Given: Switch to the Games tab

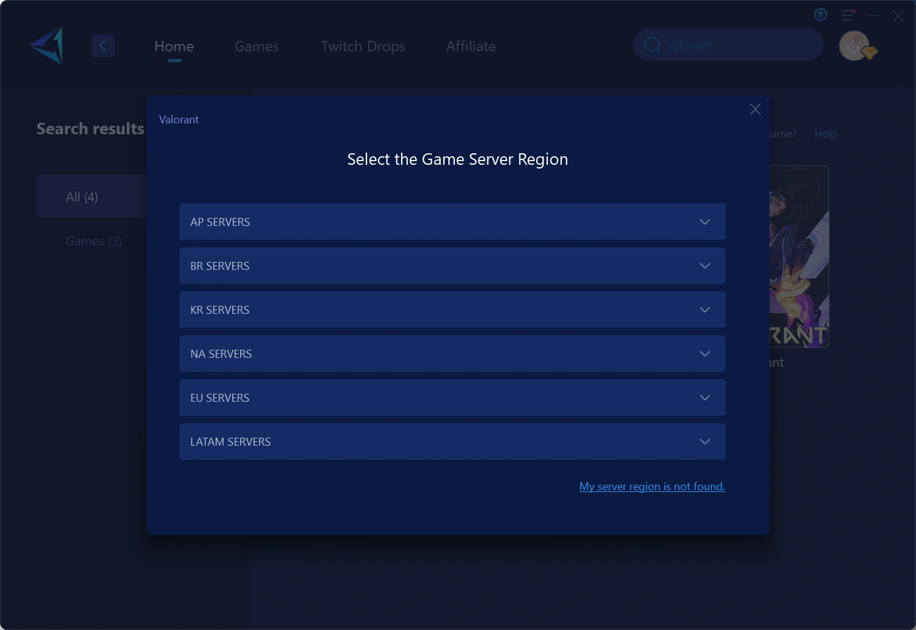Looking at the screenshot, I should click(256, 46).
